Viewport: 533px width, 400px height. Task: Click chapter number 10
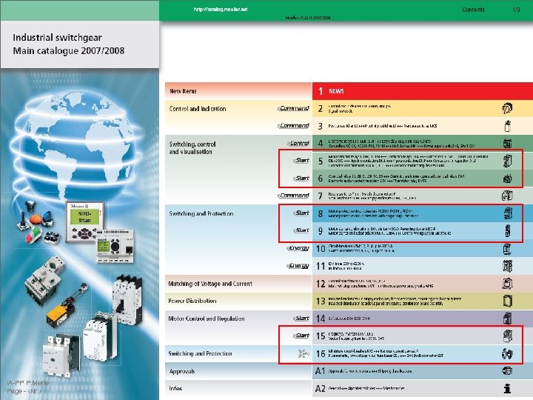(x=321, y=249)
